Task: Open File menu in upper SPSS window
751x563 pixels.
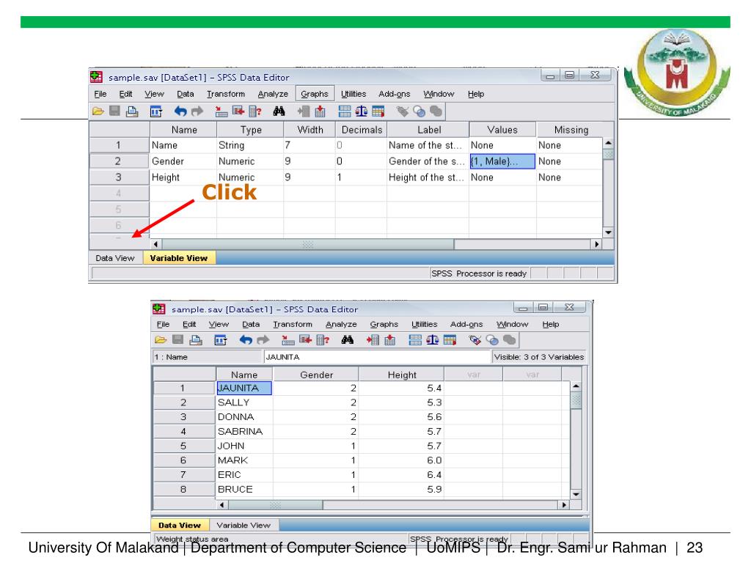Action: coord(100,94)
